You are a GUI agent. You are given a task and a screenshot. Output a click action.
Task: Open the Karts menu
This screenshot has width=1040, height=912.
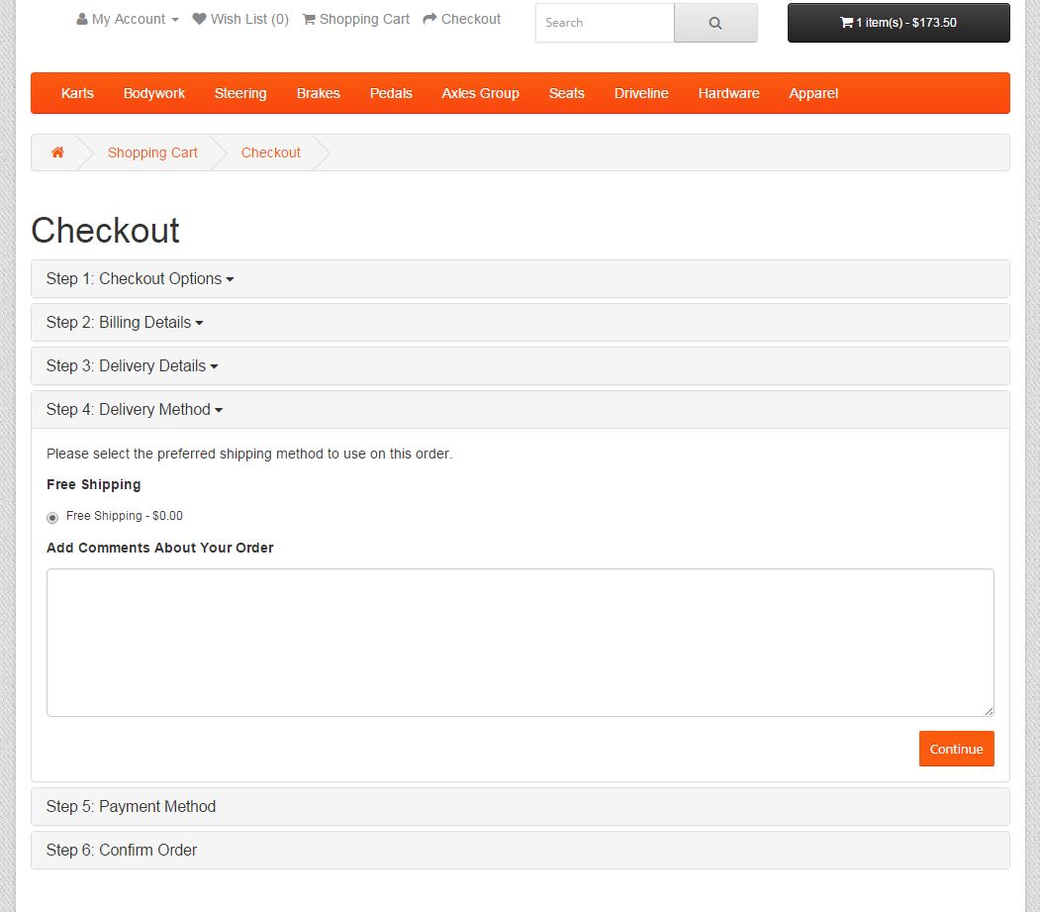pos(77,93)
